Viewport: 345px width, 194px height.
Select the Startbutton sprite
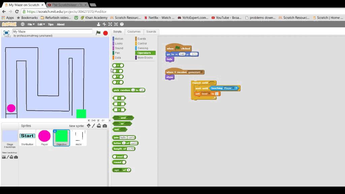coord(27,138)
